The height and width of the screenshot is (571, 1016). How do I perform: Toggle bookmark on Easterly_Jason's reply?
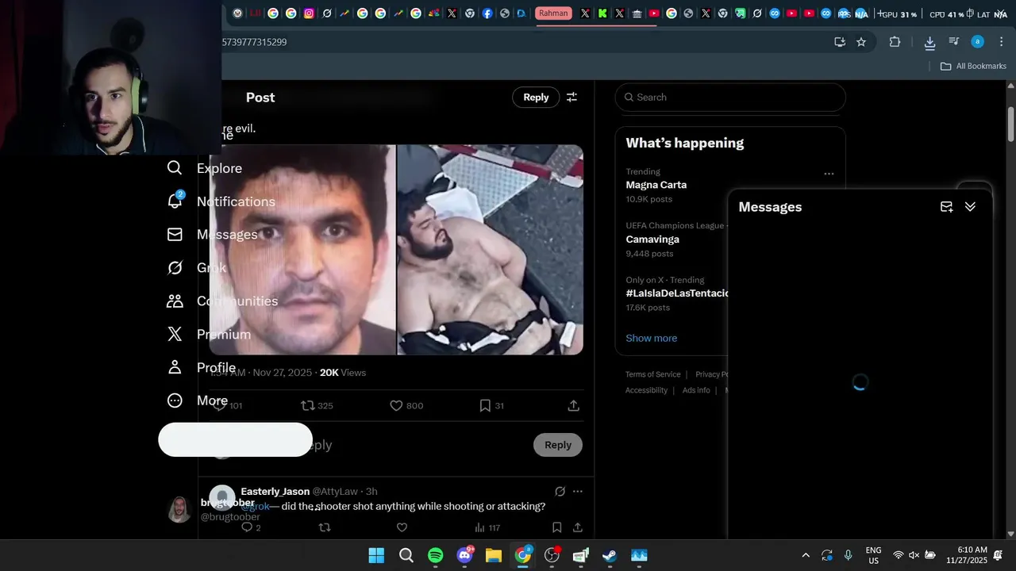tap(557, 527)
